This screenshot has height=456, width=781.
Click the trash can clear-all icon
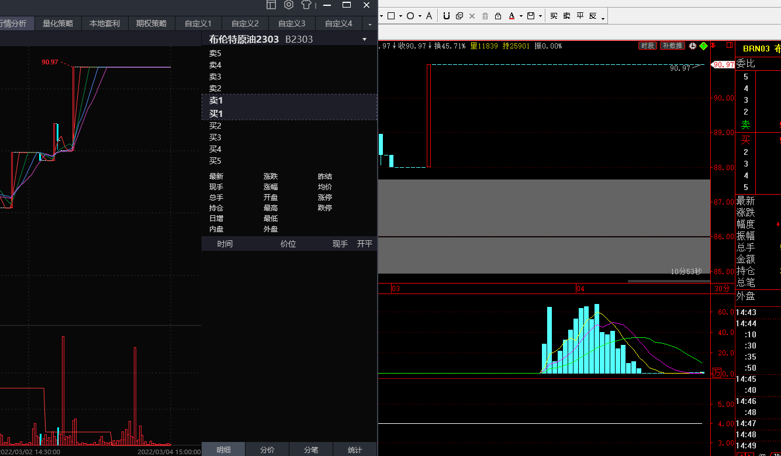485,16
